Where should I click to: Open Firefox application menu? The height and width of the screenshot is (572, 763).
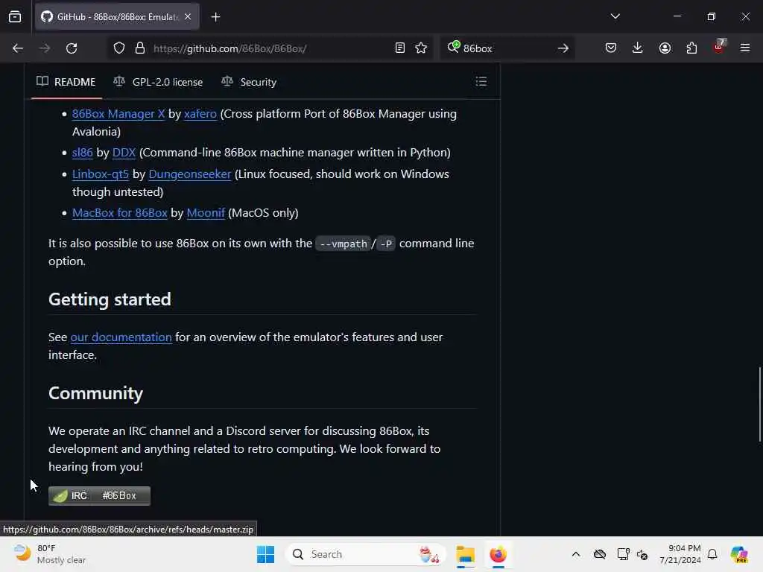click(745, 48)
